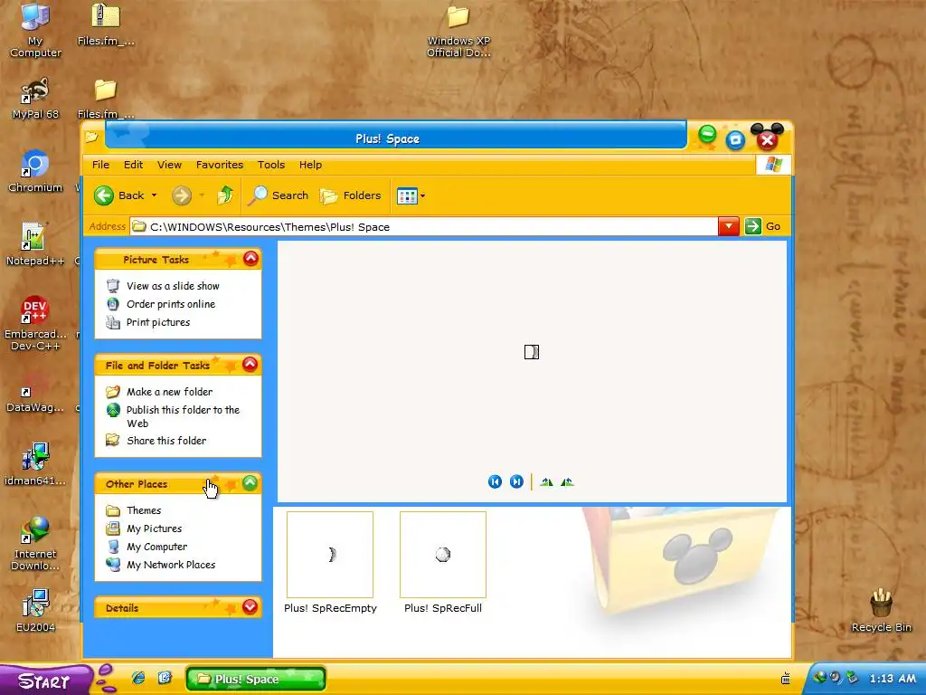Click the second quick launch icon
This screenshot has height=695, width=926.
[x=165, y=678]
